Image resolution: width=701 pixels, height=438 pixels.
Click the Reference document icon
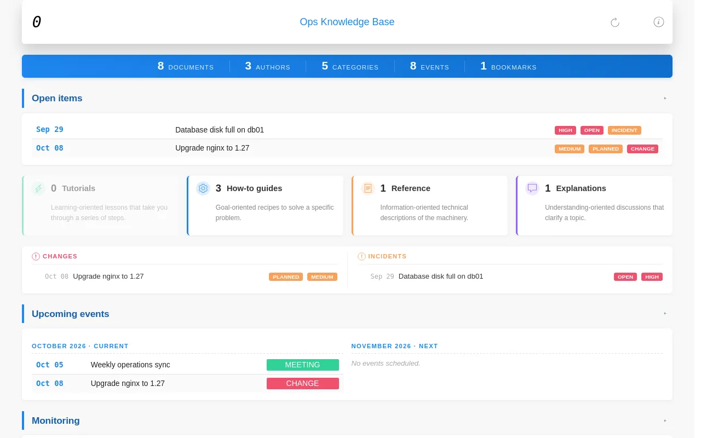(368, 188)
